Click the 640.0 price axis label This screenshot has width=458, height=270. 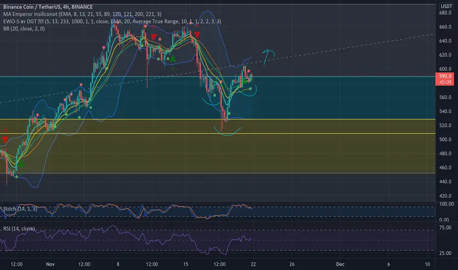[x=445, y=41]
